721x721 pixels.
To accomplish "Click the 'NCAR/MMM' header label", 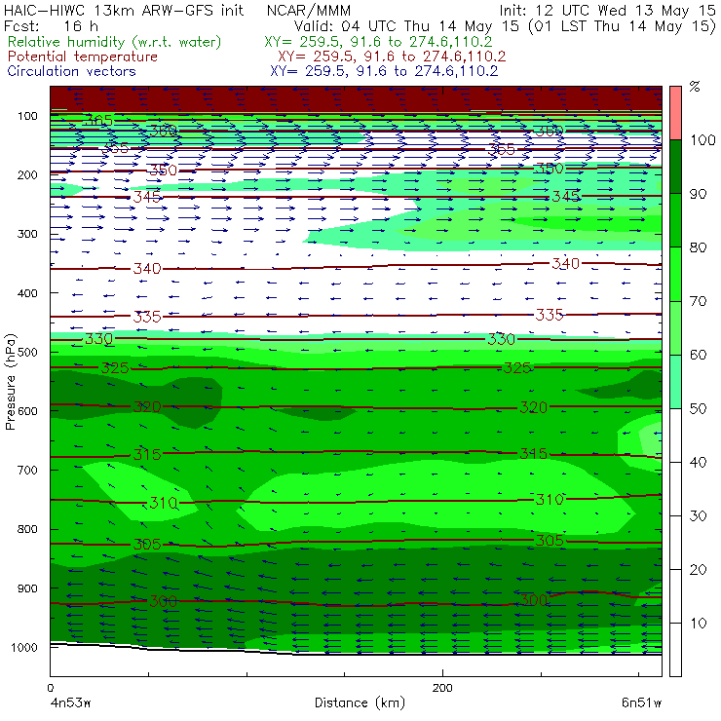I will 309,10.
